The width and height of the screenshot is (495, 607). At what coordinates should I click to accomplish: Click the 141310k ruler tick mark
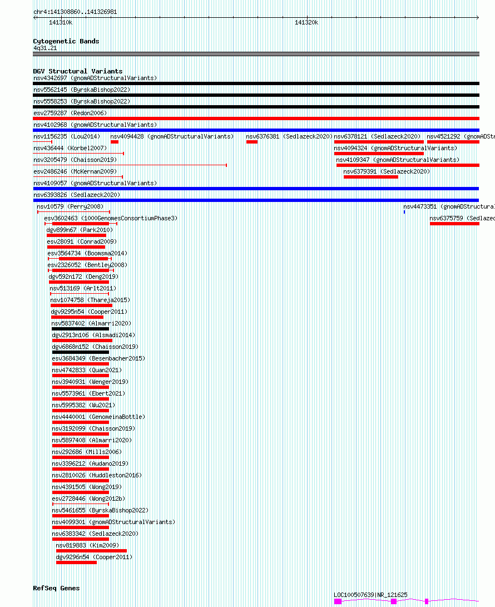tap(61, 17)
